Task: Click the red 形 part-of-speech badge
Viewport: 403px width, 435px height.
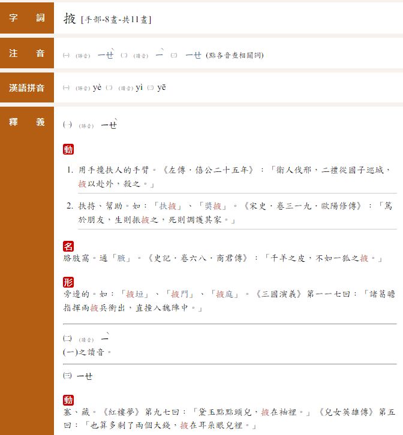Action: [x=68, y=282]
